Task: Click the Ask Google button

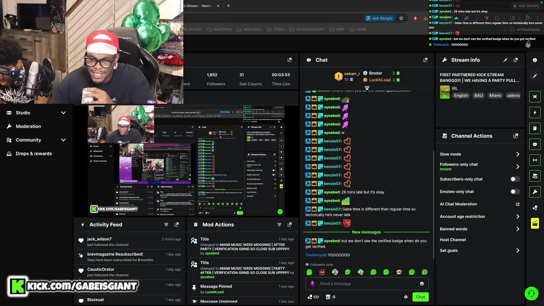Action: click(x=380, y=18)
